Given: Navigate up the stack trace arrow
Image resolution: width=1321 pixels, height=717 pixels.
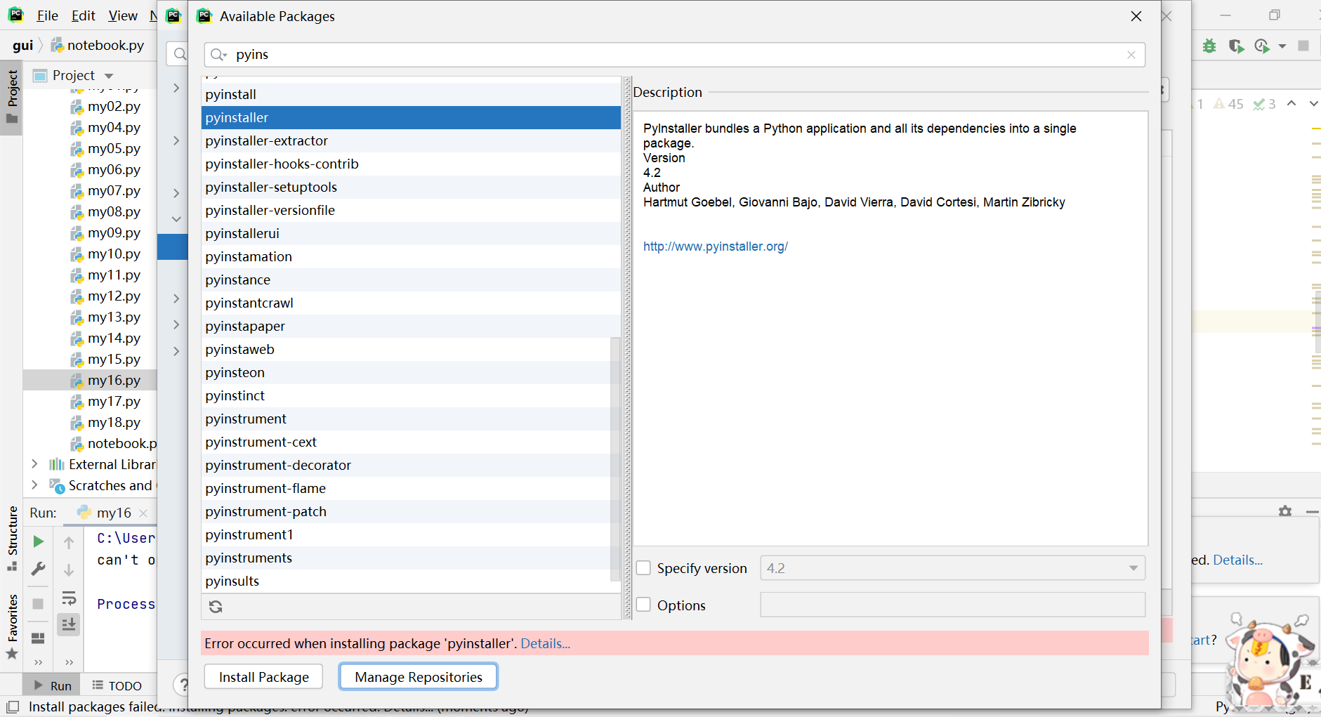Looking at the screenshot, I should coord(69,542).
